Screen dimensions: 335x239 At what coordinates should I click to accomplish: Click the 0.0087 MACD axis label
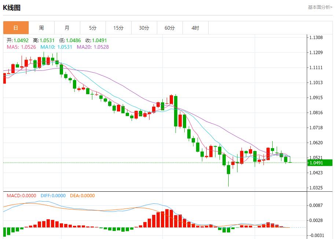(x=316, y=206)
